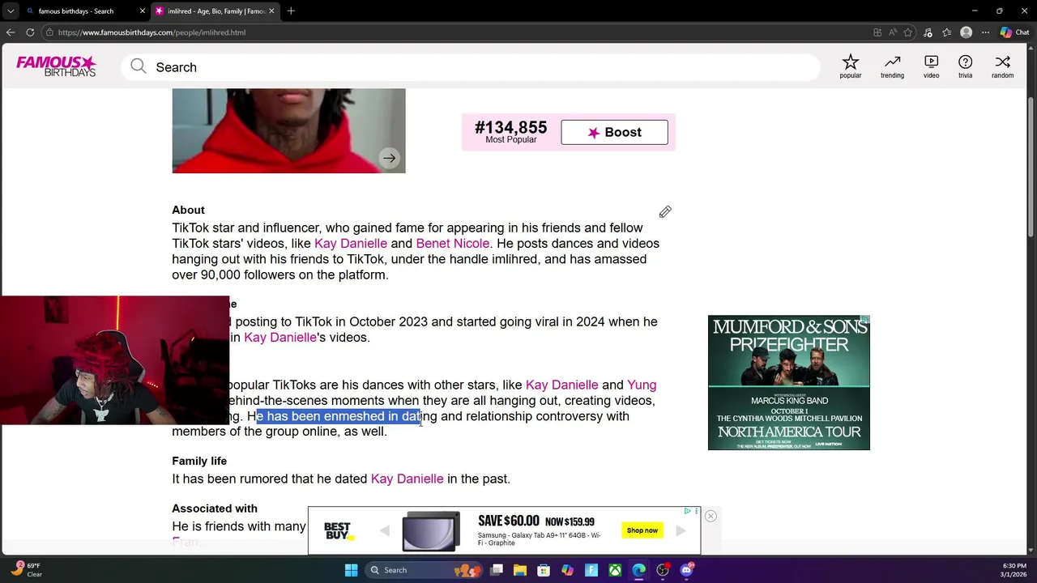The image size is (1037, 583).
Task: Go back with the browser back arrow
Action: pos(11,32)
